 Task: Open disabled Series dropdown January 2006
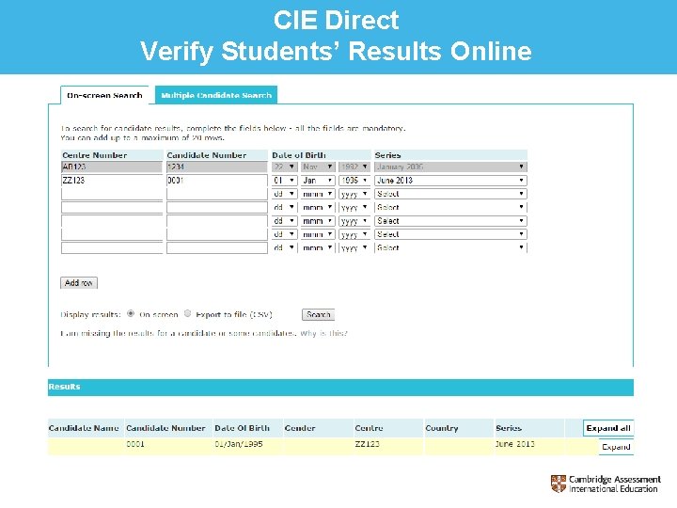click(450, 167)
